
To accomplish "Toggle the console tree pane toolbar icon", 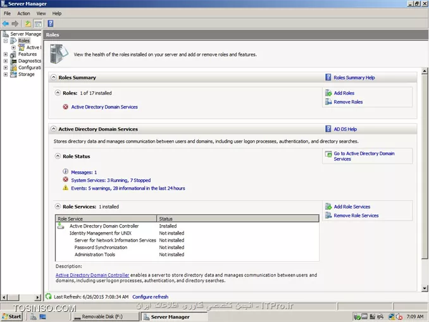I will [38, 23].
